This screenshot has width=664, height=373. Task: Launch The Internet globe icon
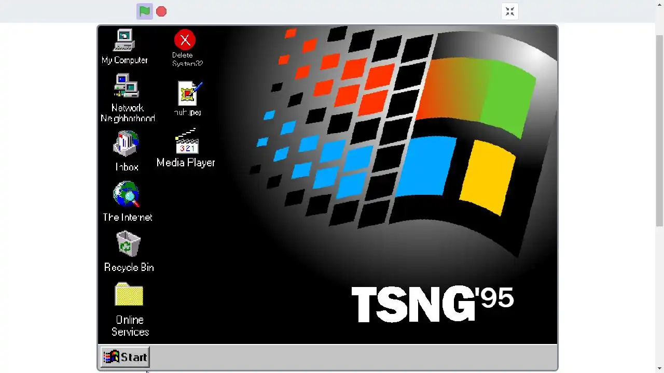[x=127, y=194]
